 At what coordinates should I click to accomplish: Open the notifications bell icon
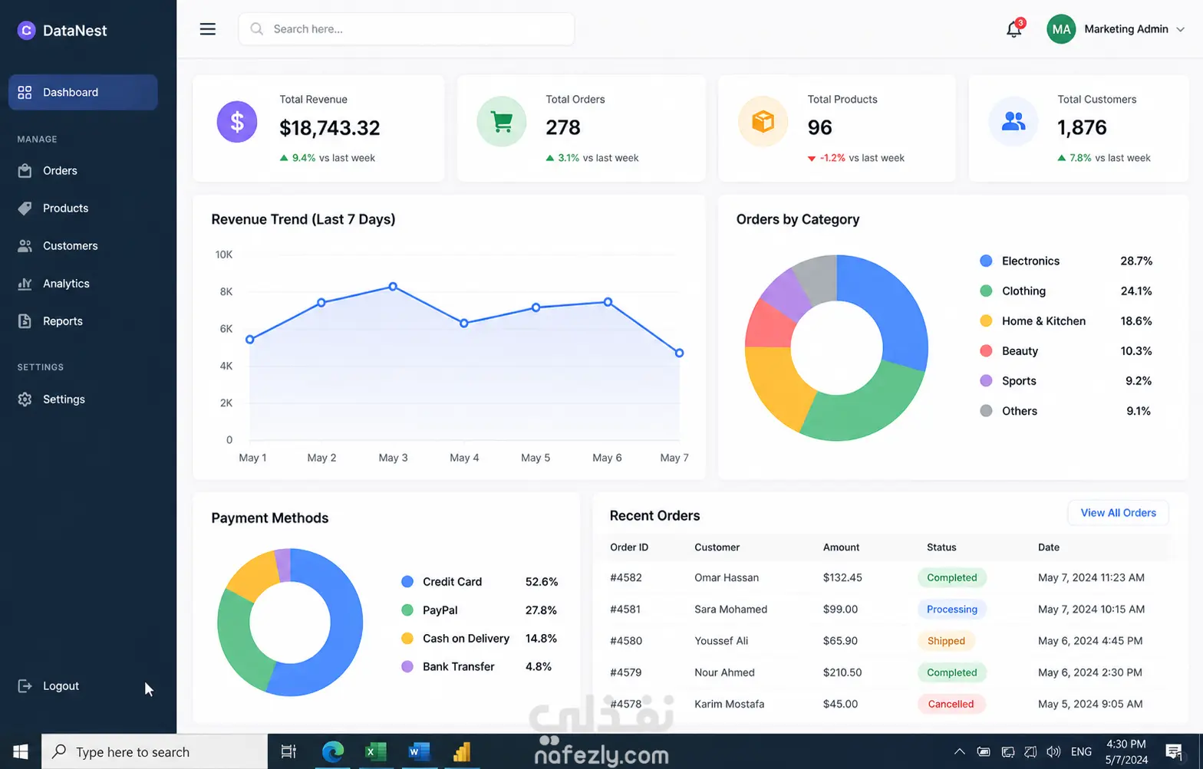click(x=1014, y=29)
